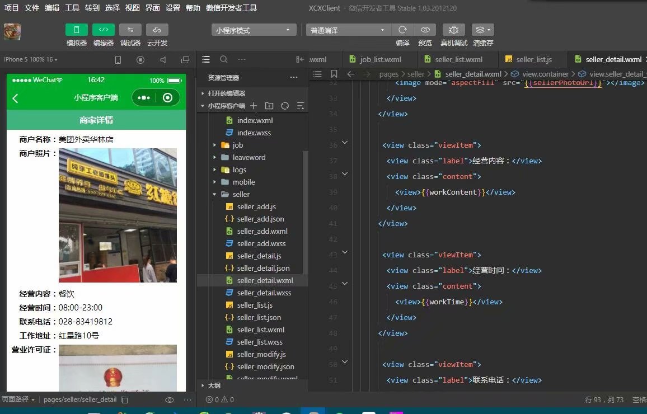Open the 视图 menu

(x=133, y=8)
